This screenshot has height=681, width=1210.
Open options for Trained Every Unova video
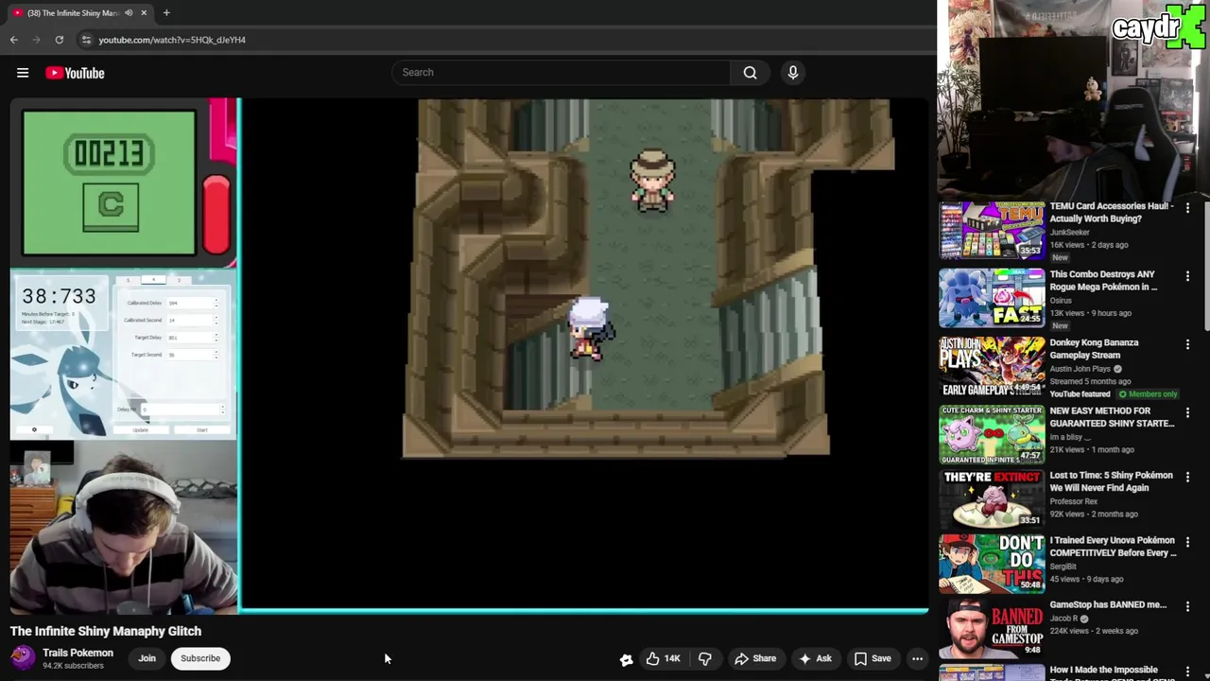click(1188, 543)
